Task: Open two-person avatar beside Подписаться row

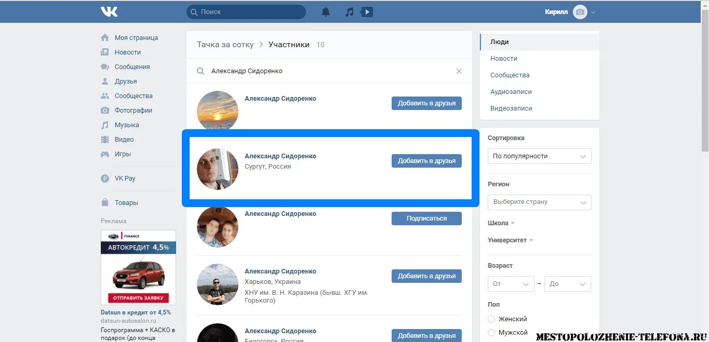Action: [x=218, y=227]
